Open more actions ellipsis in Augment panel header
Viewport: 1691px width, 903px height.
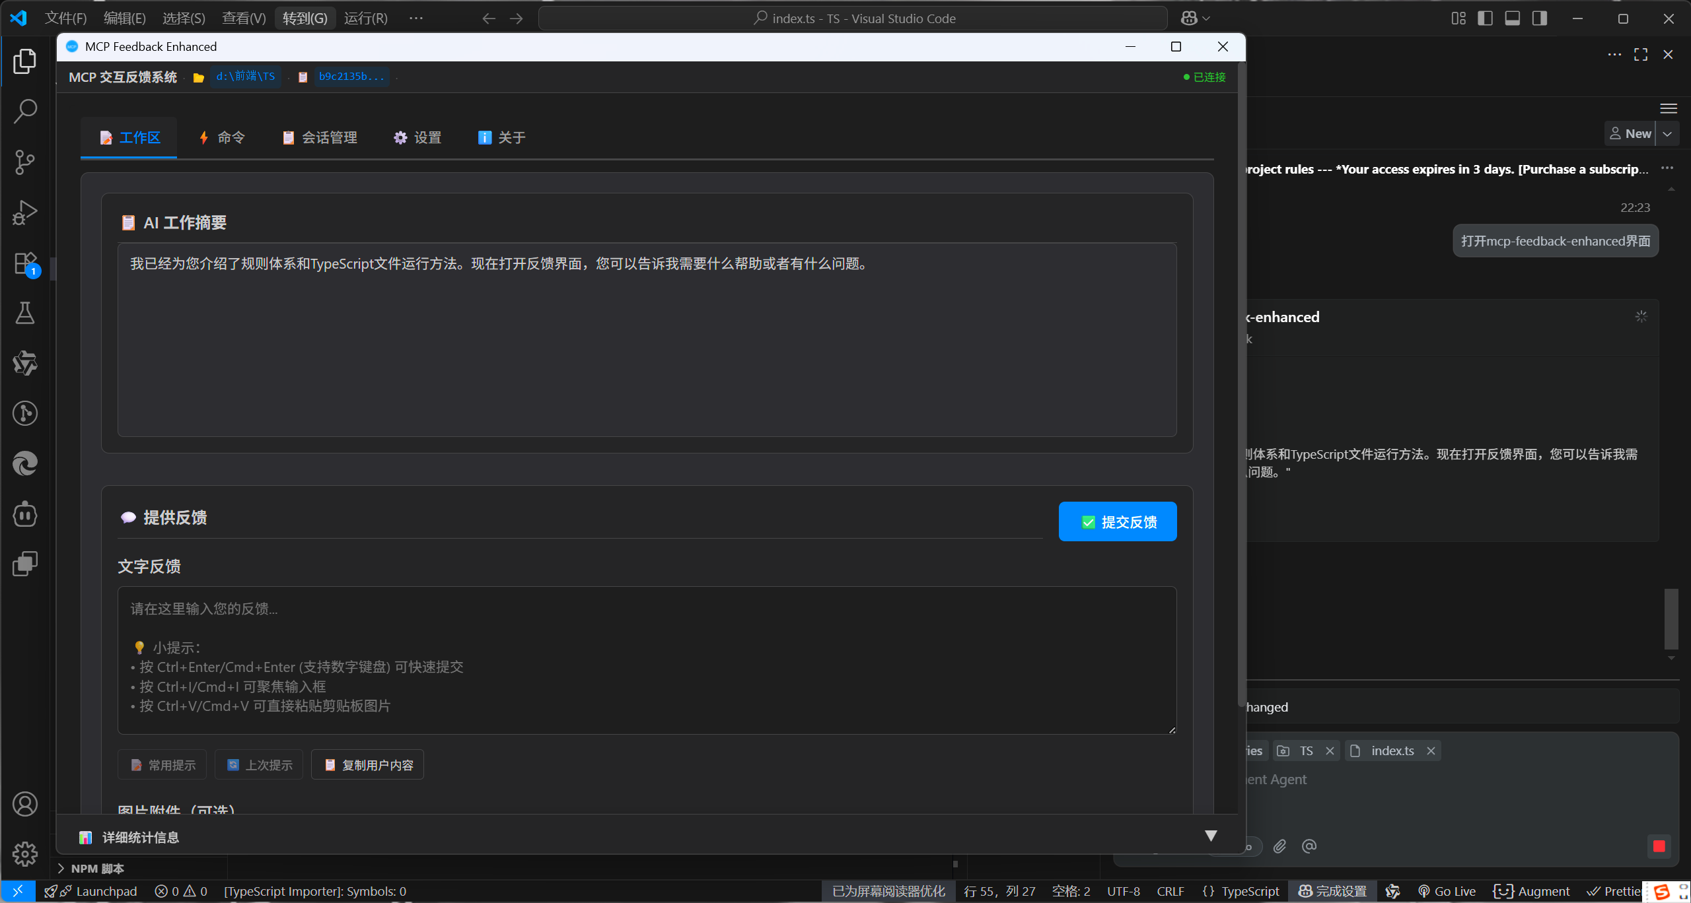point(1614,54)
